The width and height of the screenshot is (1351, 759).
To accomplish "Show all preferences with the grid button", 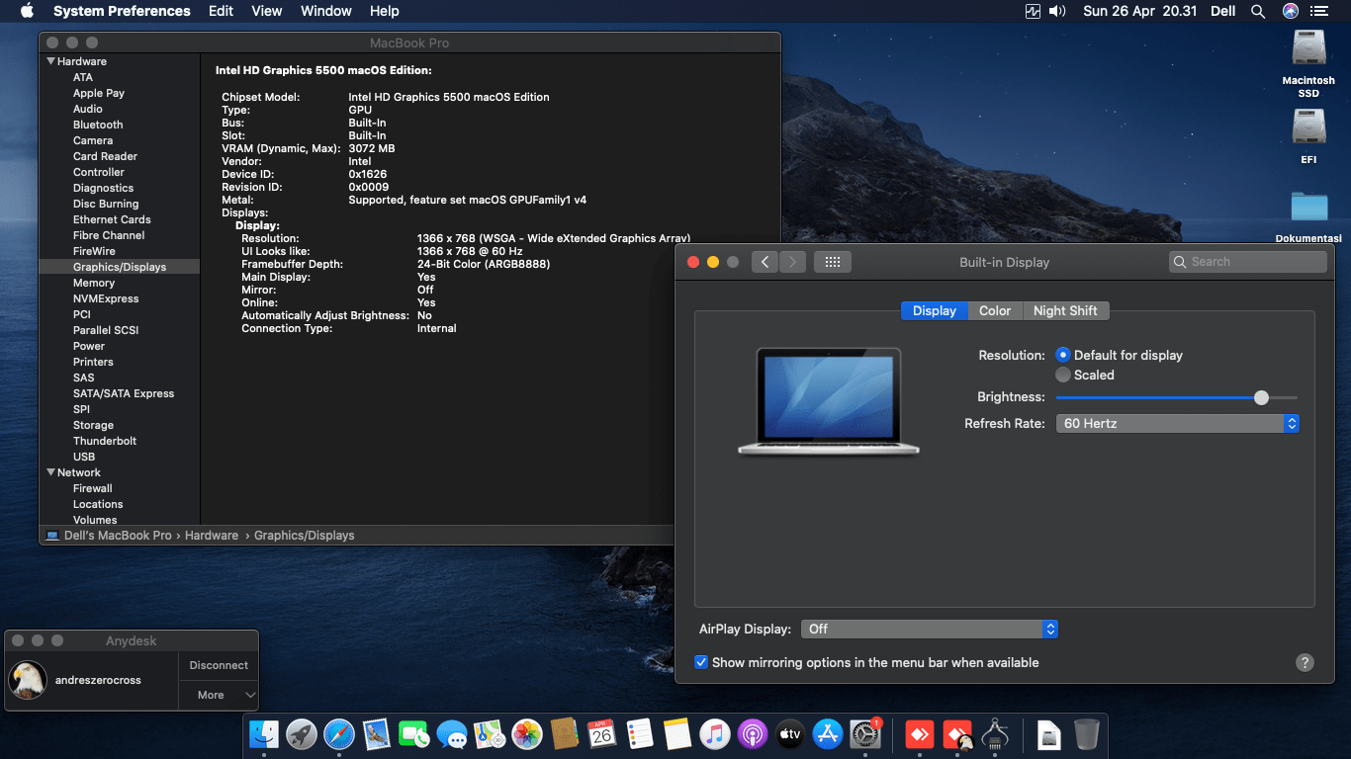I will (x=833, y=262).
